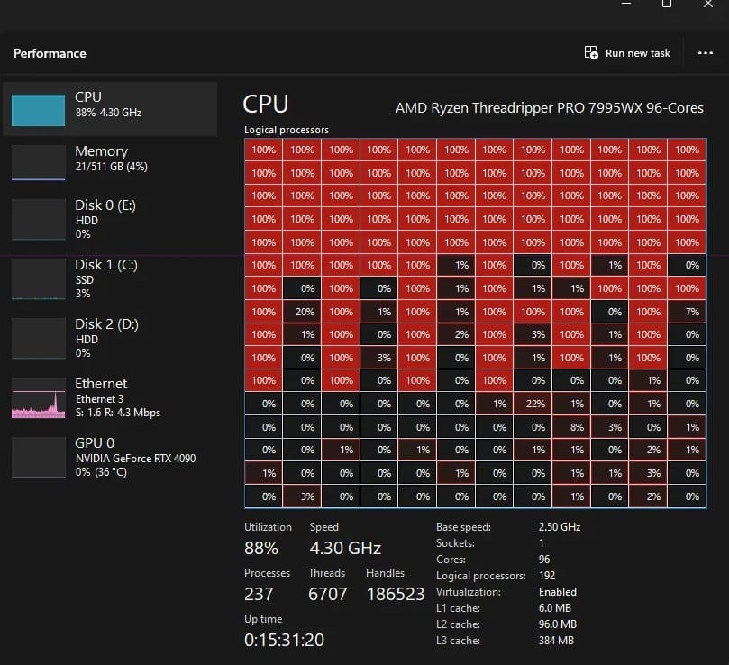
Task: Click the Handles count 186523
Action: point(396,594)
